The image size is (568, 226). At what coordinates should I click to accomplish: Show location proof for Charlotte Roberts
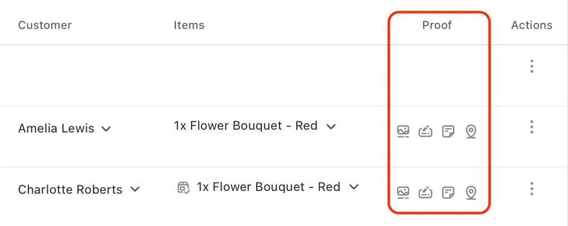pyautogui.click(x=471, y=193)
